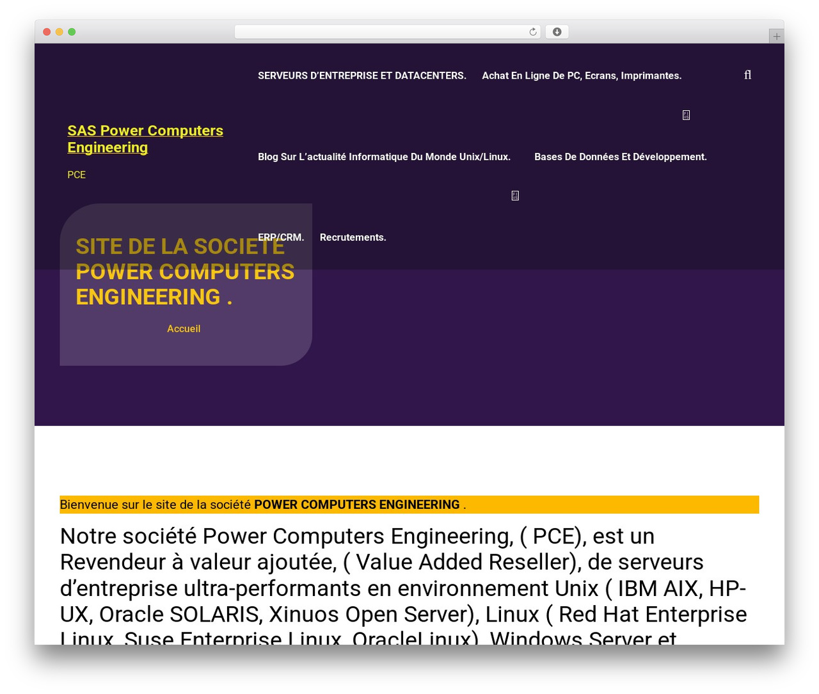Viewport: 819px width, 694px height.
Task: Expand submenu icon below Blog Sur L'actualité
Action: pos(515,196)
